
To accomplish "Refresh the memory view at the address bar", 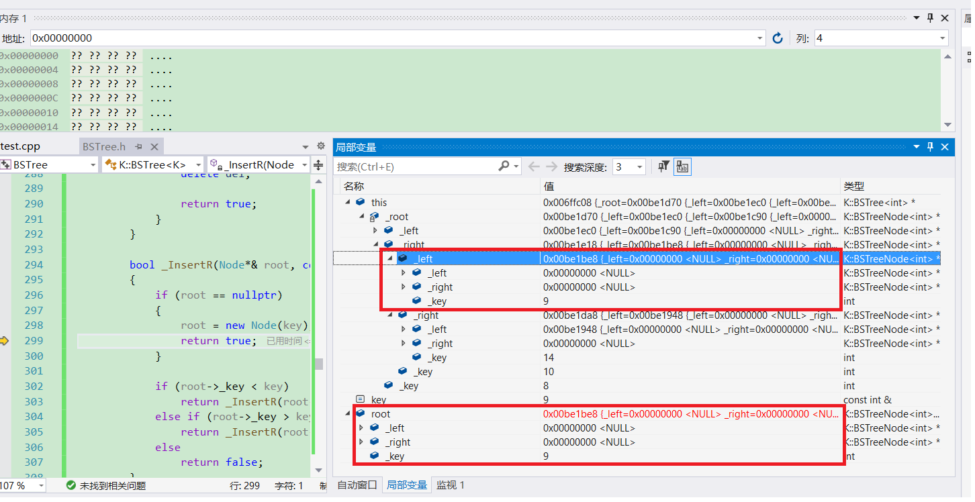I will coord(778,38).
